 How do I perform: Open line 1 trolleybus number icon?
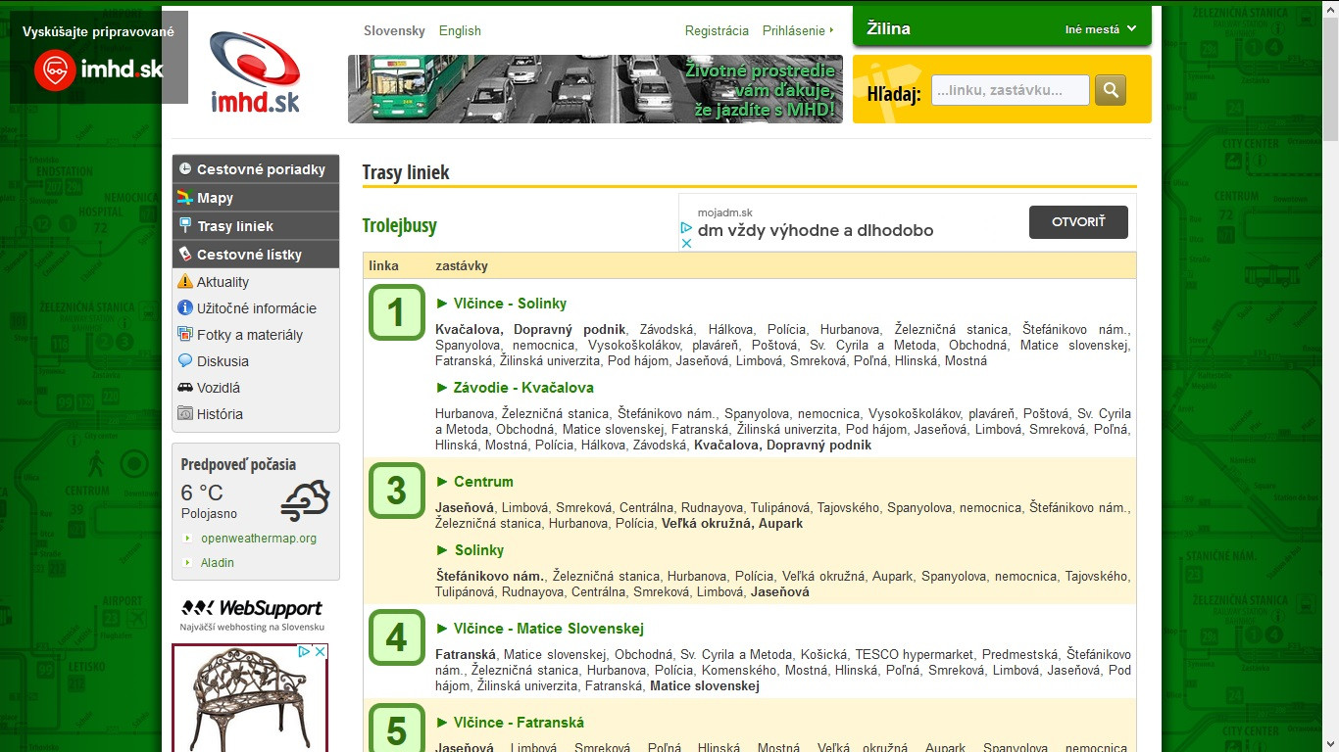396,313
